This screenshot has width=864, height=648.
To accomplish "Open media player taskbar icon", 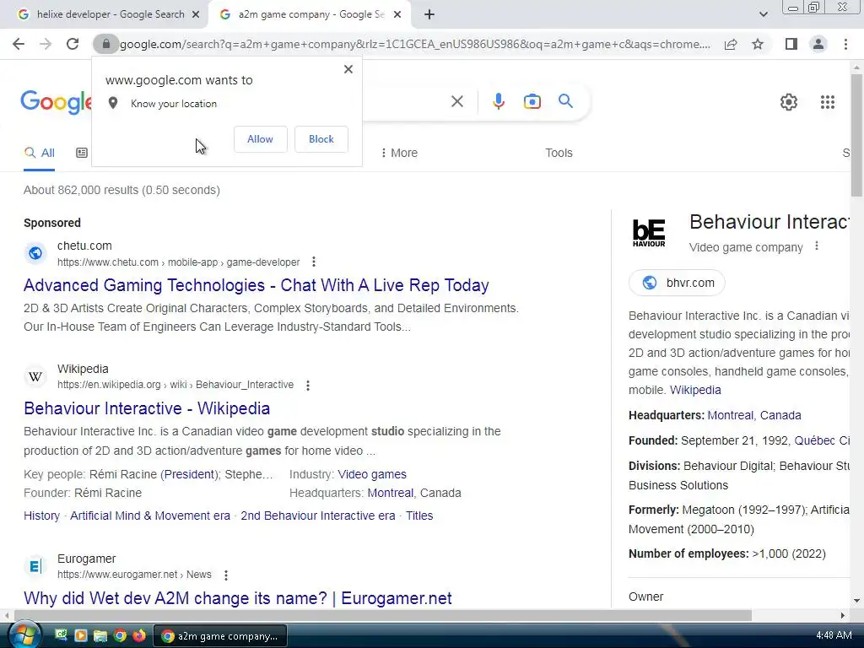I will 80,635.
